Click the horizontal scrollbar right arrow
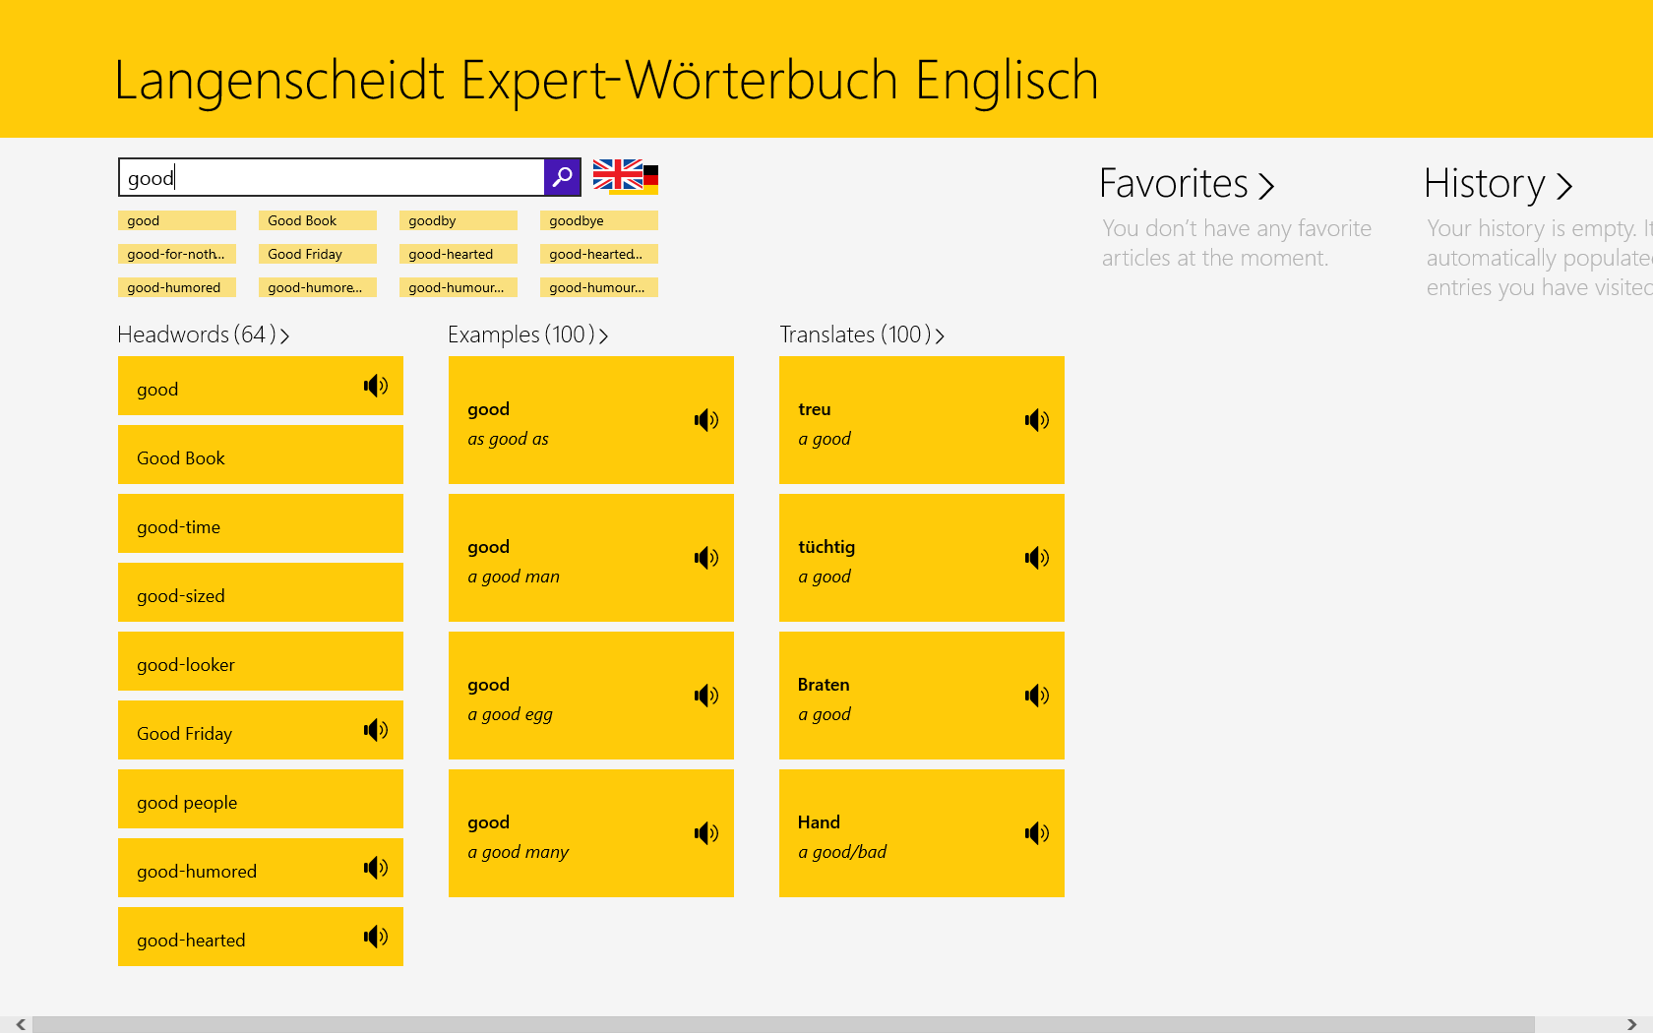Viewport: 1653px width, 1033px height. [x=1631, y=1024]
